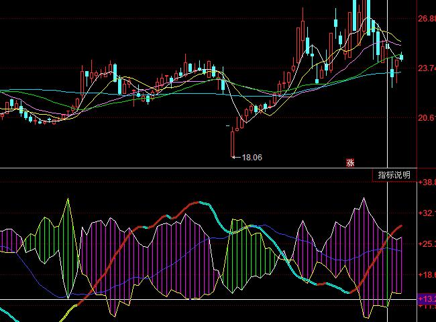Click the 20.61 price axis label
This screenshot has width=436, height=322.
tap(427, 117)
